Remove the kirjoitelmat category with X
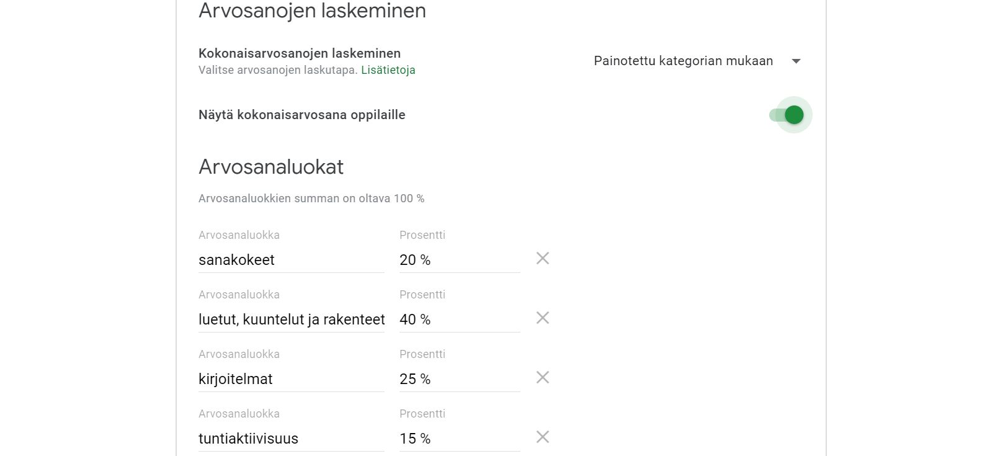Viewport: 990px width, 456px height. coord(543,377)
